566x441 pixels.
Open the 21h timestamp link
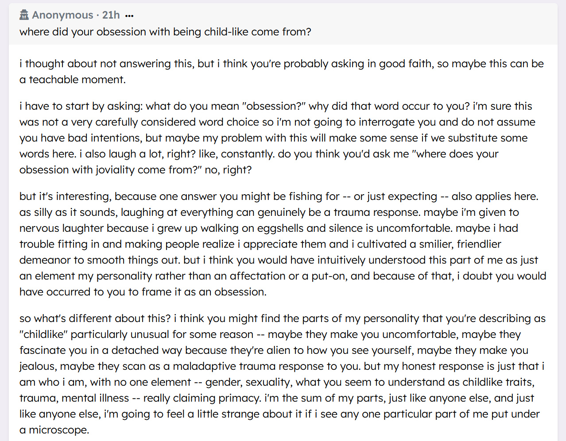click(111, 15)
